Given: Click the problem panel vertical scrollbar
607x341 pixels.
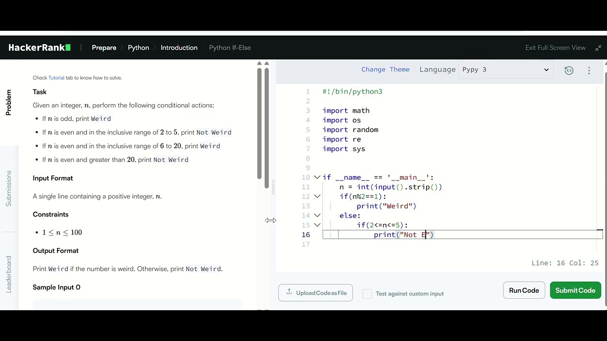Looking at the screenshot, I should [x=259, y=123].
